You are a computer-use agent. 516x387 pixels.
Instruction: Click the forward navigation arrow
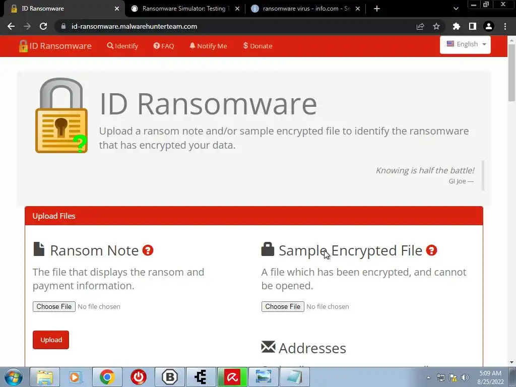coord(27,26)
